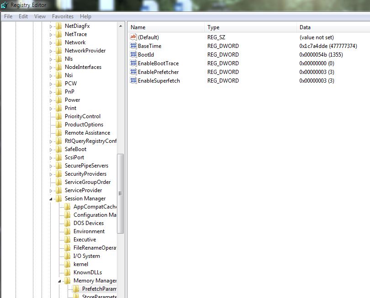Image resolution: width=370 pixels, height=298 pixels.
Task: Click the ServiceGroupOrder folder icon
Action: coord(58,182)
